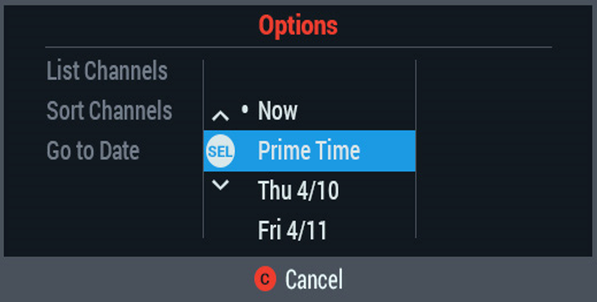Image resolution: width=597 pixels, height=302 pixels.
Task: Click the down chevron arrow beside Thu 4/10
Action: point(220,185)
